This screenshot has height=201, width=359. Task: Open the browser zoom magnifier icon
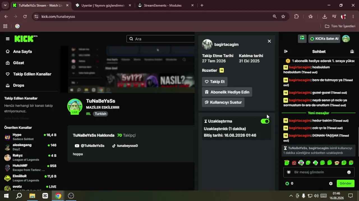[x=275, y=16]
